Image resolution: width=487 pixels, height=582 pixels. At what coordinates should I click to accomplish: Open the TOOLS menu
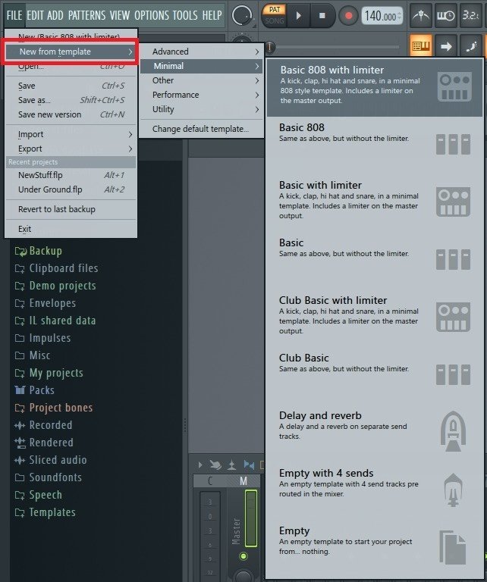(x=185, y=15)
